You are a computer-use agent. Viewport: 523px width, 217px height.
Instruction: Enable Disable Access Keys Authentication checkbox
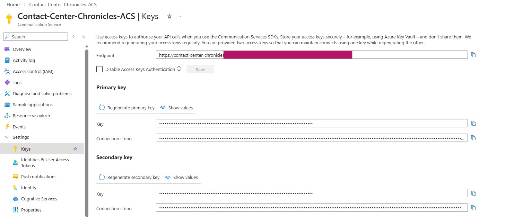click(x=99, y=69)
